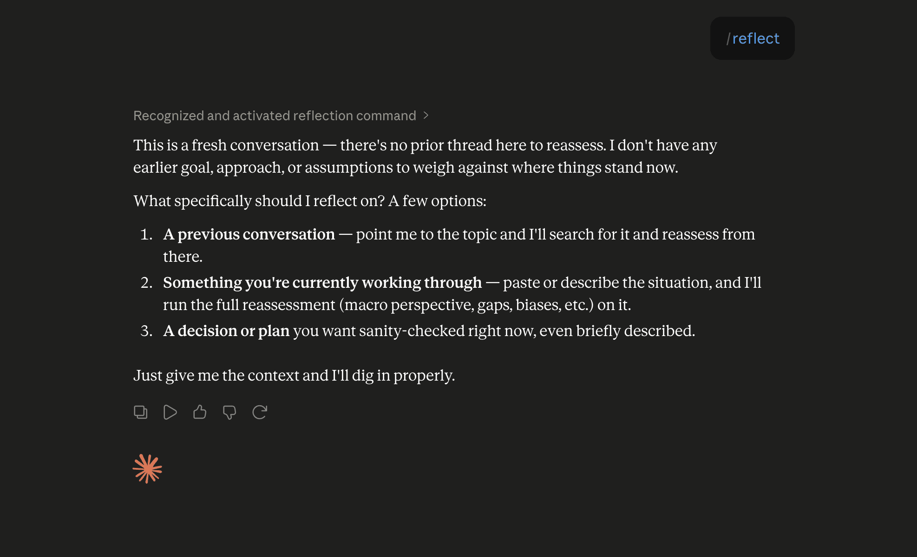Click list number 1 marker
917x557 pixels.
[146, 234]
